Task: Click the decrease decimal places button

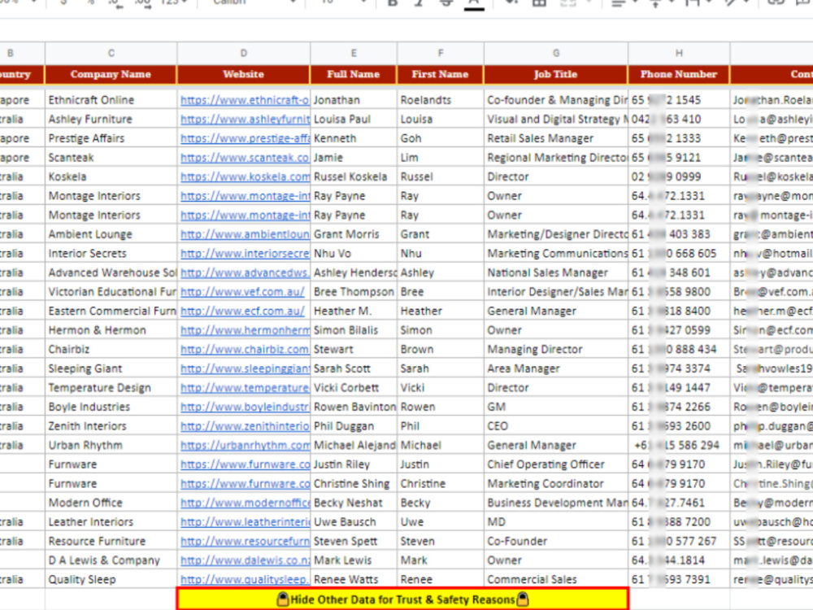Action: [x=115, y=3]
